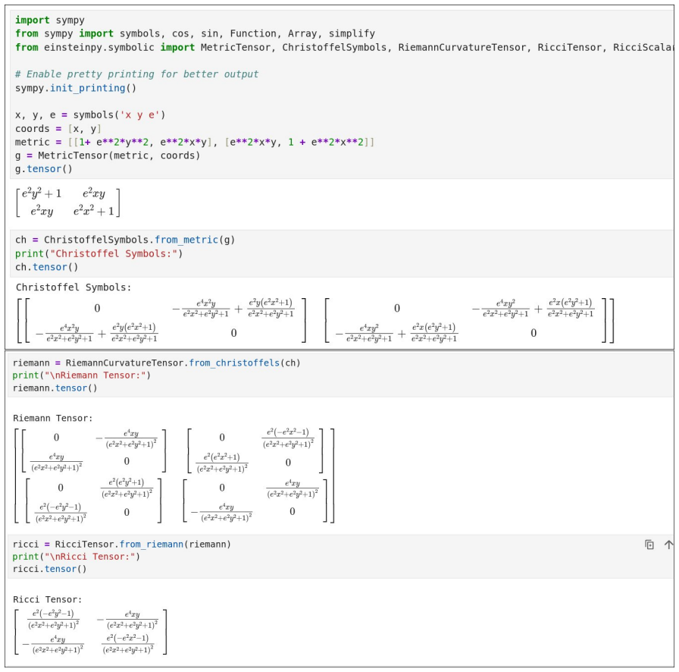
Task: Click the Ricci tensor matrix output
Action: tap(90, 631)
